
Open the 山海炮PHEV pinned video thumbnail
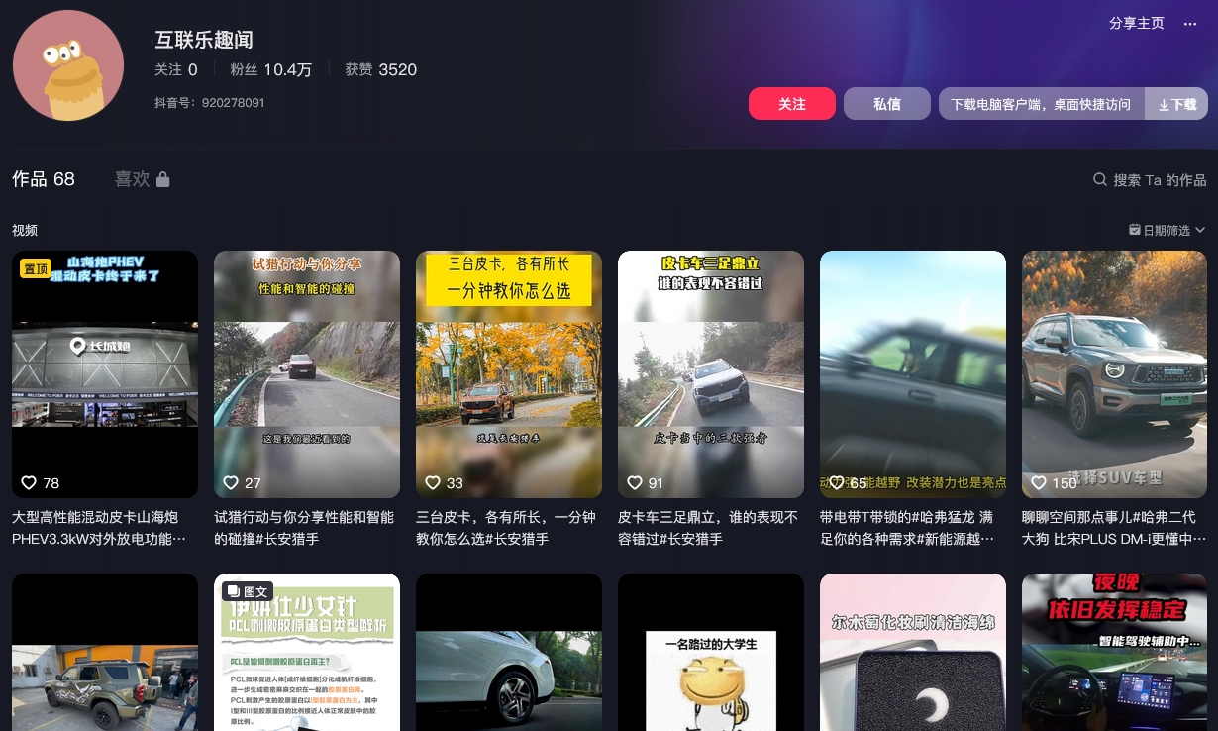pyautogui.click(x=105, y=374)
